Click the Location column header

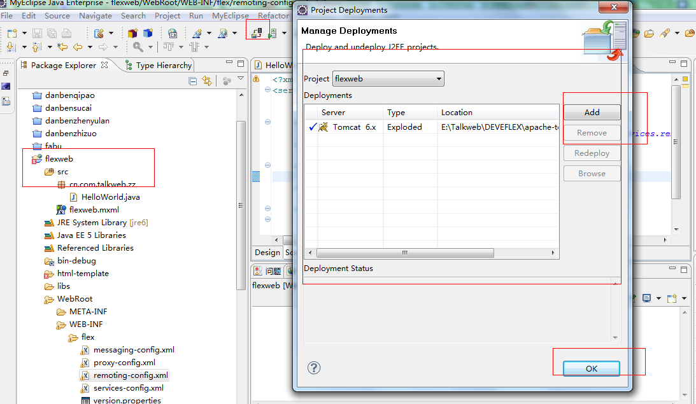[x=498, y=113]
